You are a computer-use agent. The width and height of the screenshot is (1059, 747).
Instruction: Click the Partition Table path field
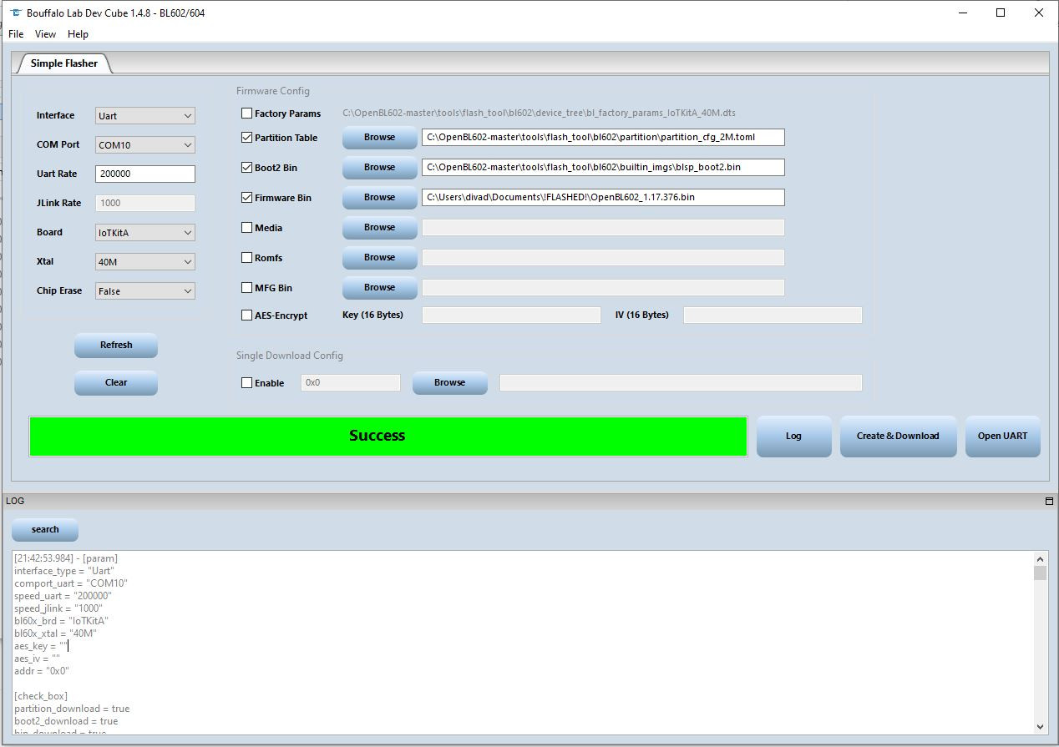tap(603, 137)
